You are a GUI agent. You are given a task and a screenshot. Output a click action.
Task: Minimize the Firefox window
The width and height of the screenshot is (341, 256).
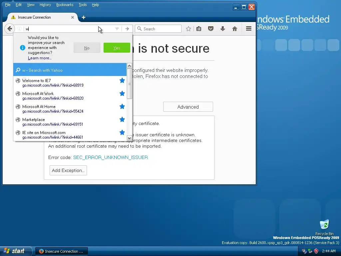coord(235,7)
